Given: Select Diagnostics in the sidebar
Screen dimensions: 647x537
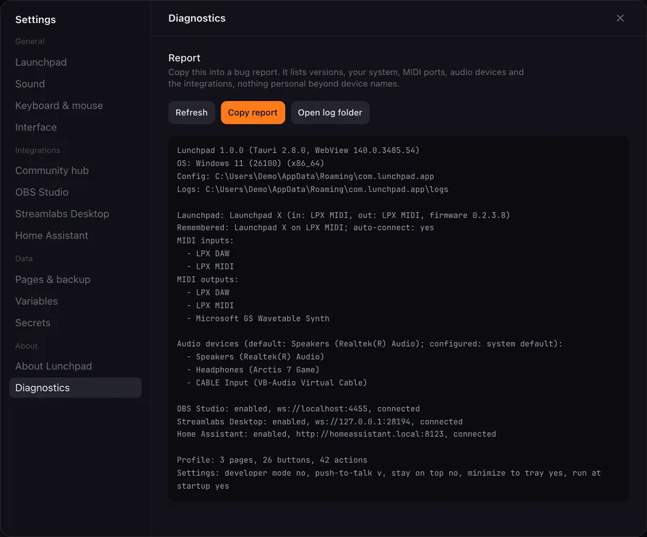Looking at the screenshot, I should 75,388.
